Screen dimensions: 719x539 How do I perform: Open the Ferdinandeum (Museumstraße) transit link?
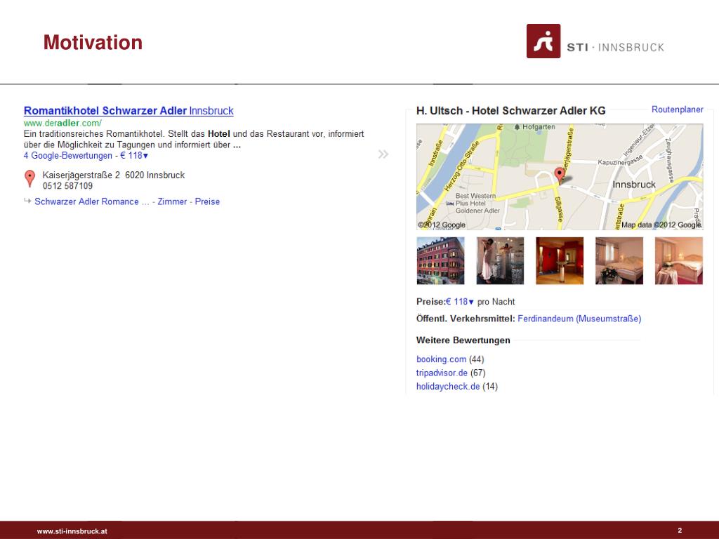[579, 319]
